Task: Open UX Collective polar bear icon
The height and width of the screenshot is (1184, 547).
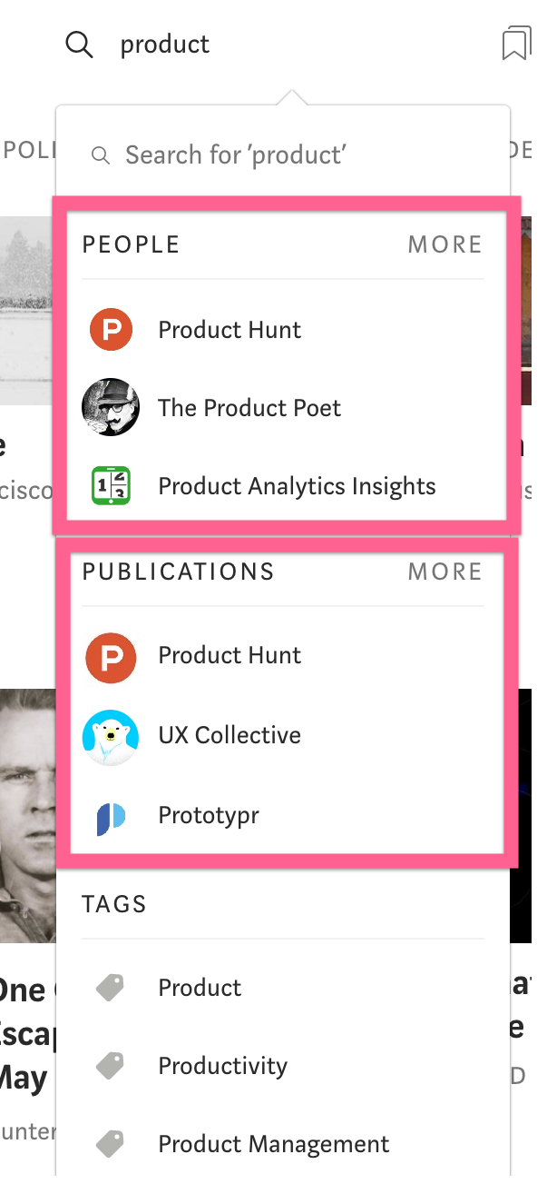Action: coord(111,735)
